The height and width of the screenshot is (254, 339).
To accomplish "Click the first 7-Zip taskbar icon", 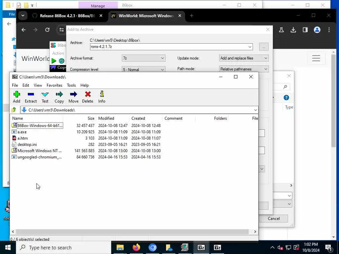I will click(x=201, y=247).
